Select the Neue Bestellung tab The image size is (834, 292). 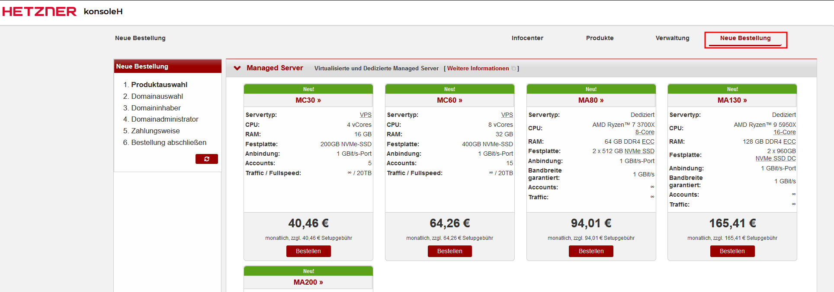745,38
